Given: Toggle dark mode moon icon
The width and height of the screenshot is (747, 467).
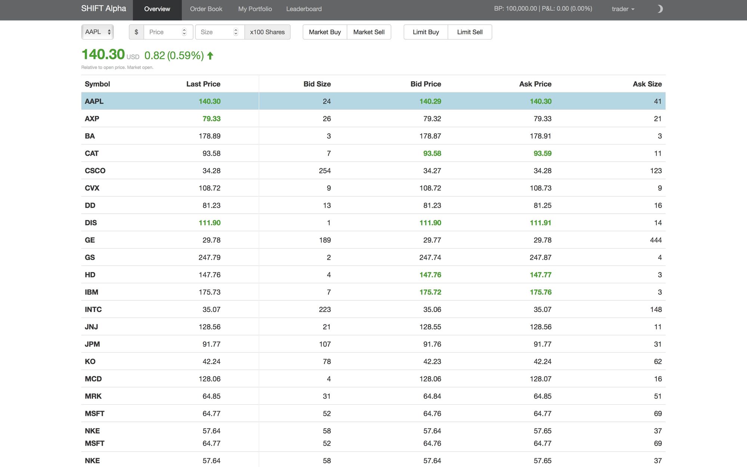Looking at the screenshot, I should click(x=660, y=9).
